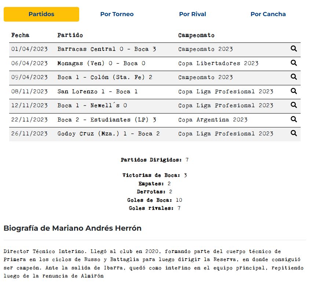This screenshot has height=290, width=312.
Task: Select date 09/04/2023
Action: pos(29,77)
